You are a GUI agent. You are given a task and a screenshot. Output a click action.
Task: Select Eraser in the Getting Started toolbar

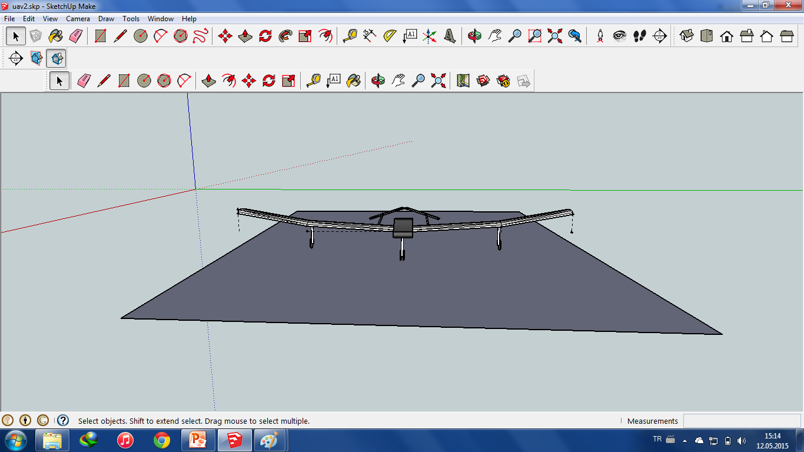tap(84, 81)
